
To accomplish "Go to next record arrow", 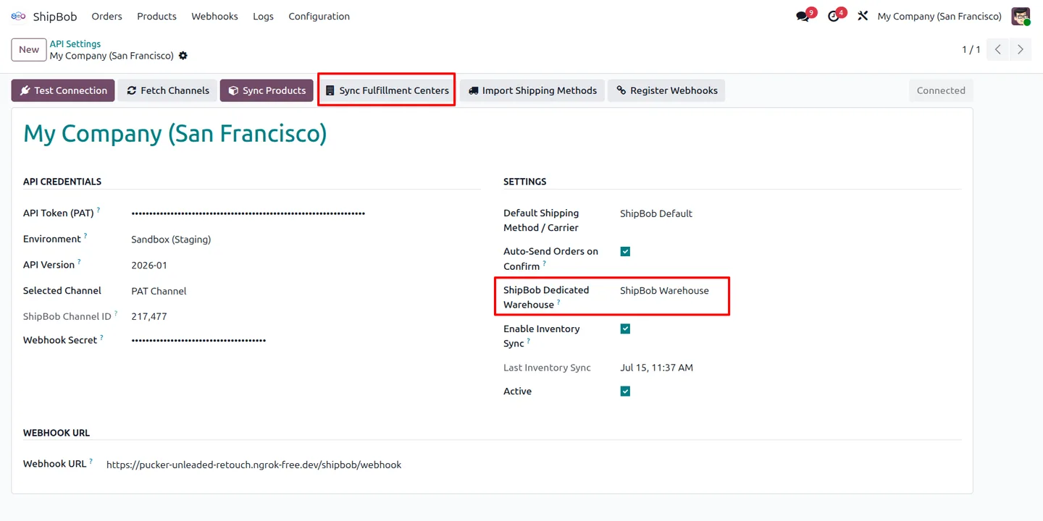I will (x=1020, y=49).
